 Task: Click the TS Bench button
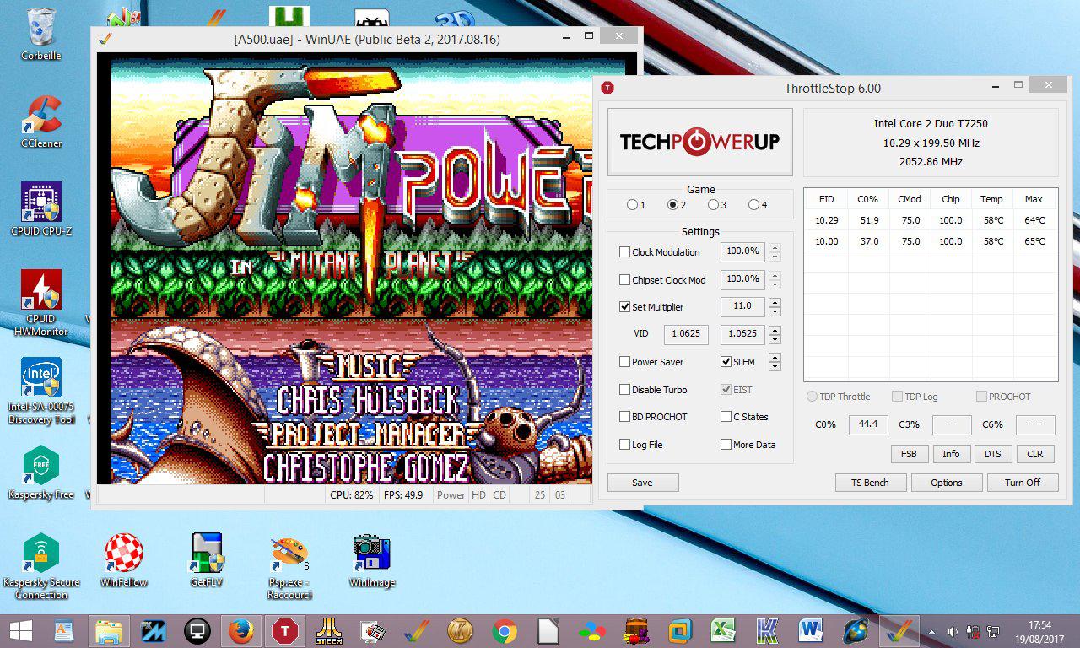(x=871, y=483)
